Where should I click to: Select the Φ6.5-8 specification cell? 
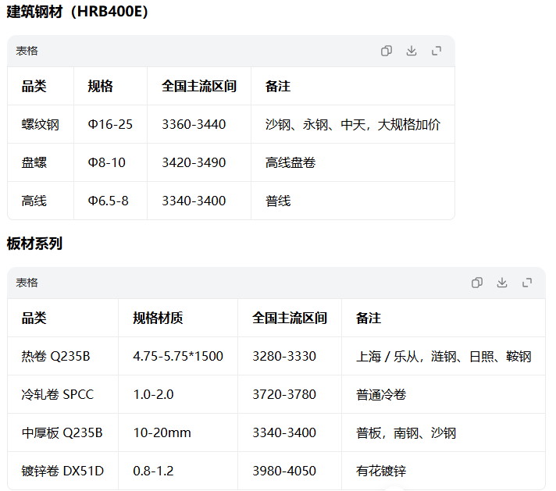point(110,201)
